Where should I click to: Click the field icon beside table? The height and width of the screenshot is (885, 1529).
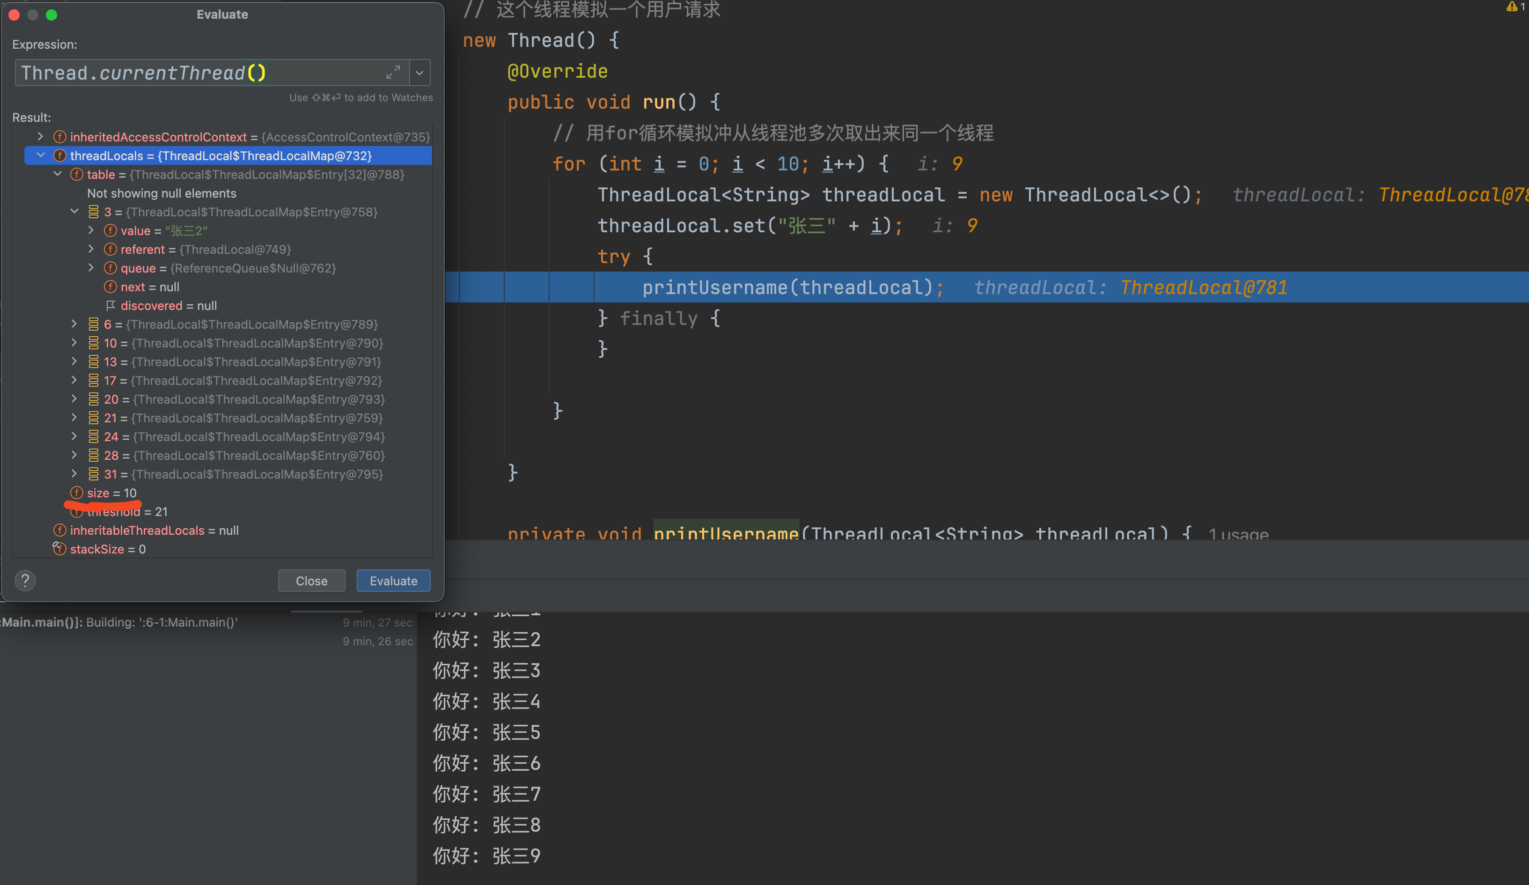[76, 174]
